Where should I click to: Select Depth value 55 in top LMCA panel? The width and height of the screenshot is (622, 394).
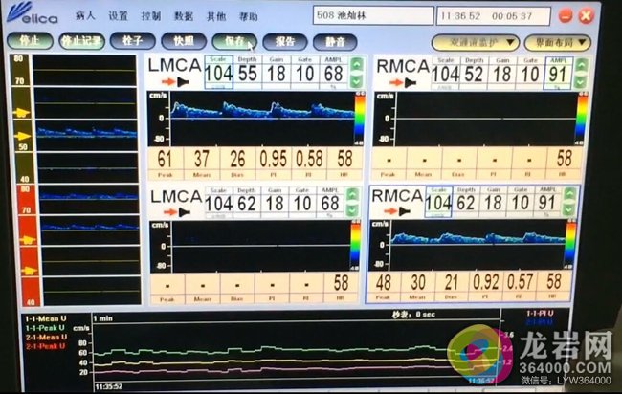pyautogui.click(x=248, y=74)
